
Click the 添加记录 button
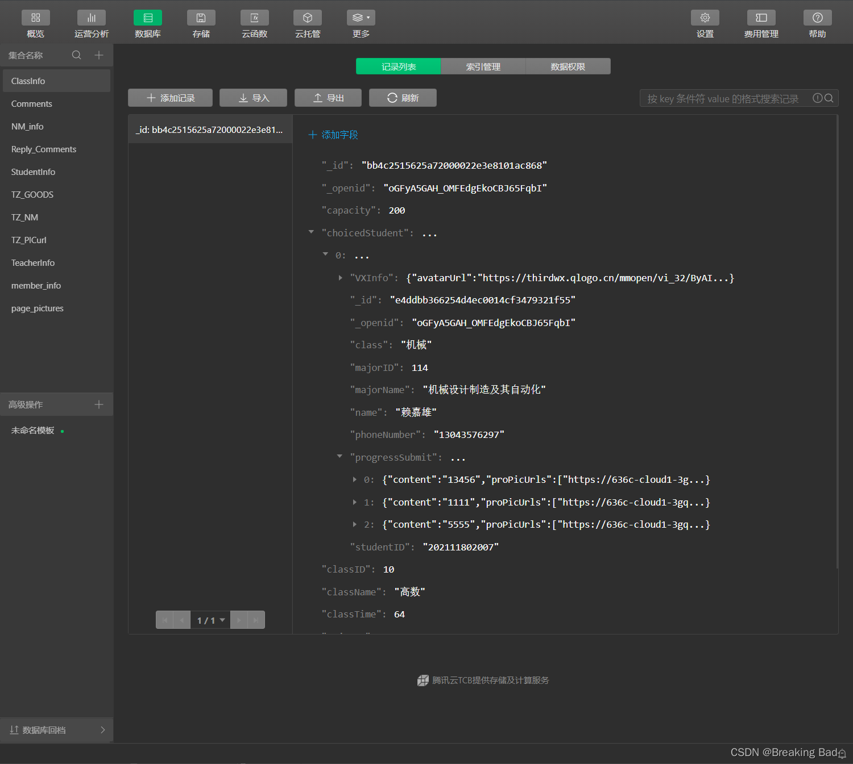[170, 98]
